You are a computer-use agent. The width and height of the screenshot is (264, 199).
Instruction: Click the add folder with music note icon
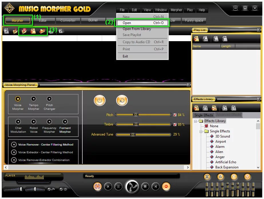pos(42,31)
